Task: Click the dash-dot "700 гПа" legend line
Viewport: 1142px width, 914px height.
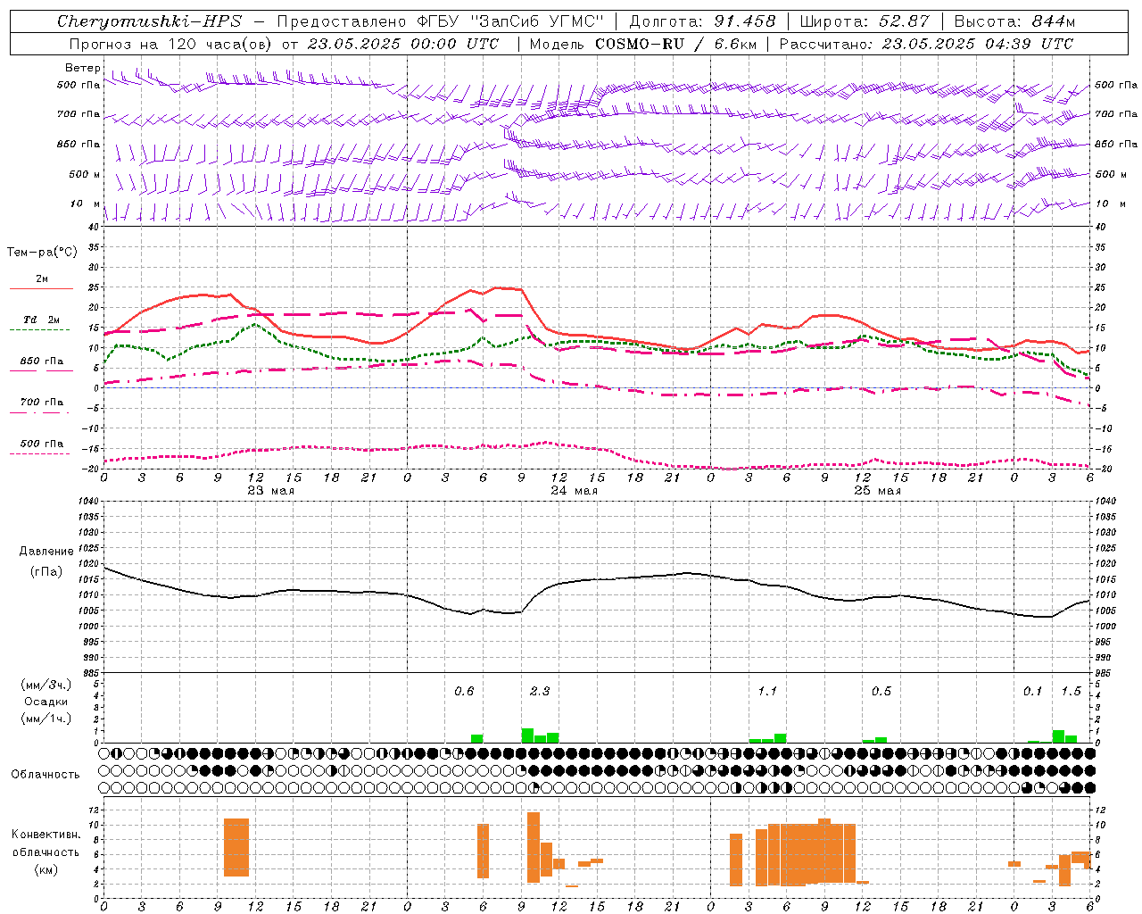Action: pos(39,412)
